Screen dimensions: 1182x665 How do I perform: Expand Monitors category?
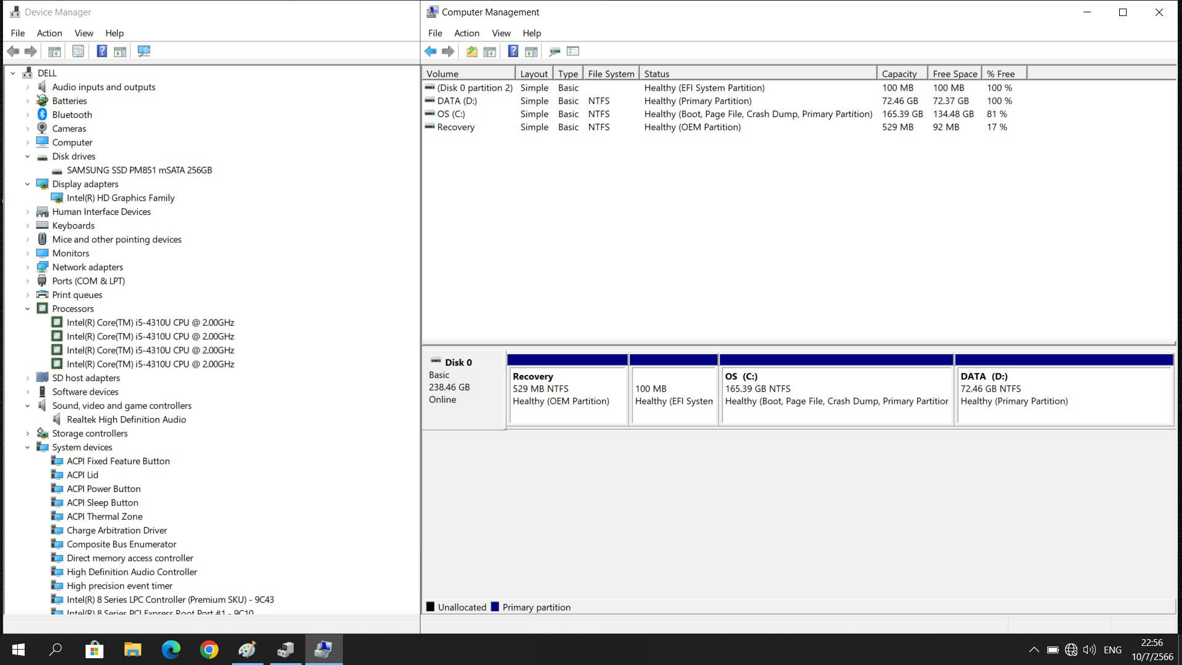pos(28,253)
